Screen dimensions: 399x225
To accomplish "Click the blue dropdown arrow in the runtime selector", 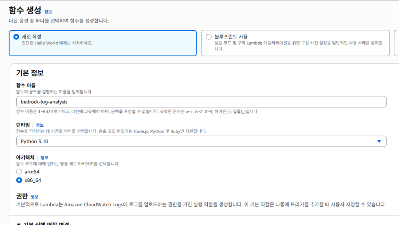I will [x=379, y=141].
